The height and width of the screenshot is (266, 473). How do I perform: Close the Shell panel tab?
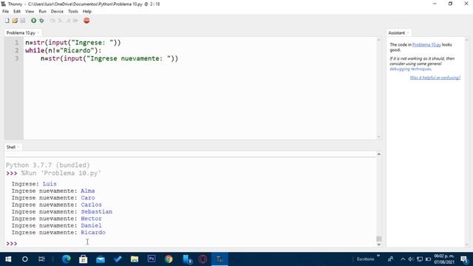click(x=18, y=147)
